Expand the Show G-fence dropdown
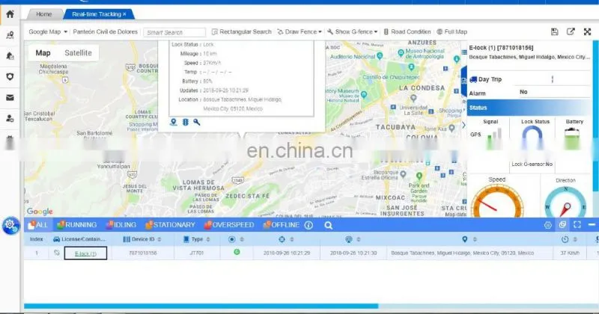599x314 pixels. pyautogui.click(x=352, y=31)
